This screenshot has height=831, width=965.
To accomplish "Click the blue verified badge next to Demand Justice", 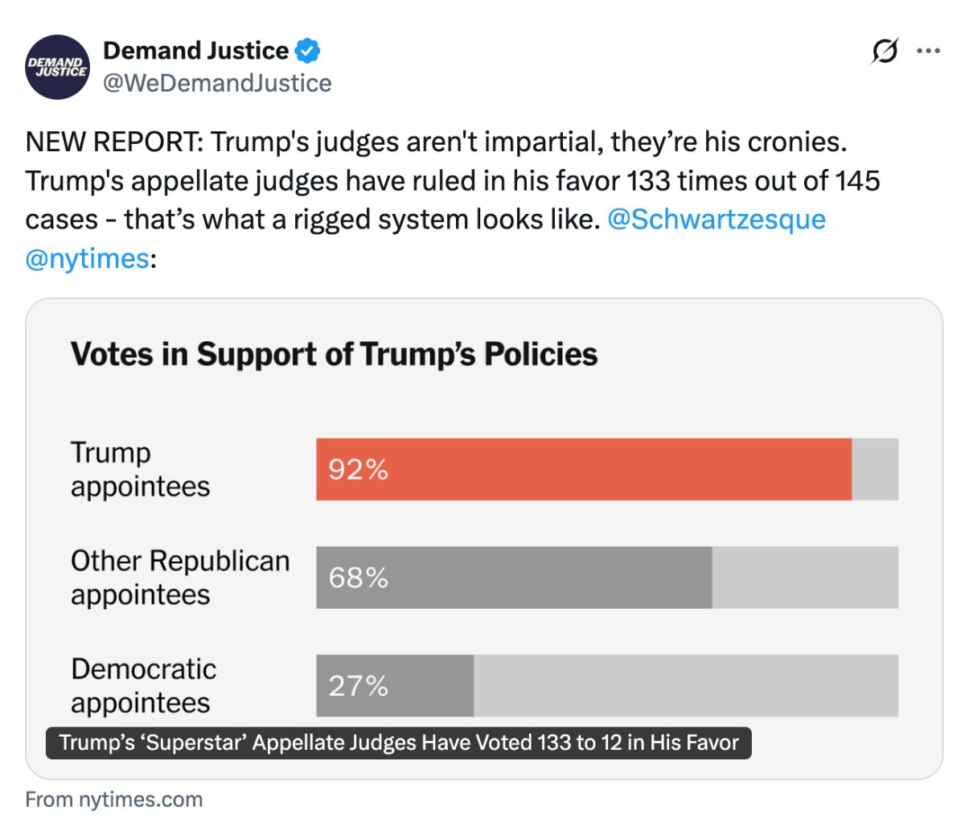I will (x=308, y=50).
